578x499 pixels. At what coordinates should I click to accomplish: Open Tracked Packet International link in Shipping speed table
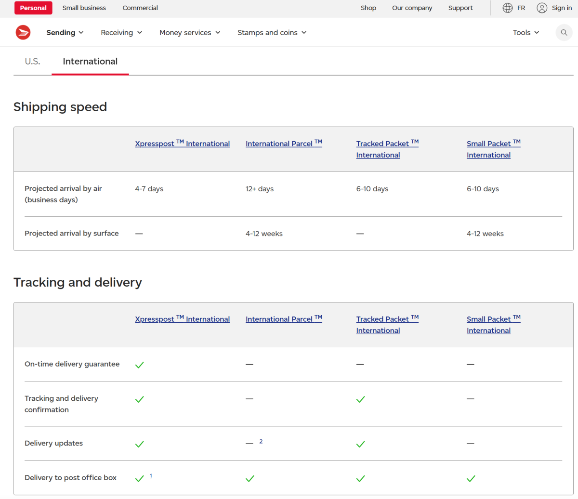tap(387, 149)
